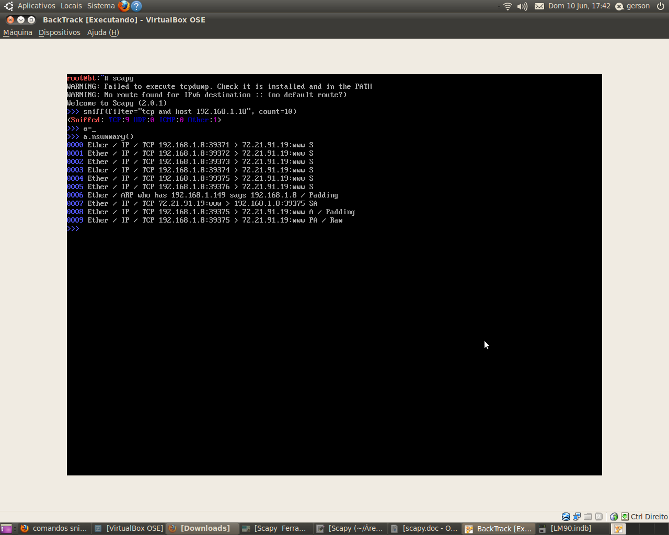Open the sound volume indicator

click(x=522, y=6)
